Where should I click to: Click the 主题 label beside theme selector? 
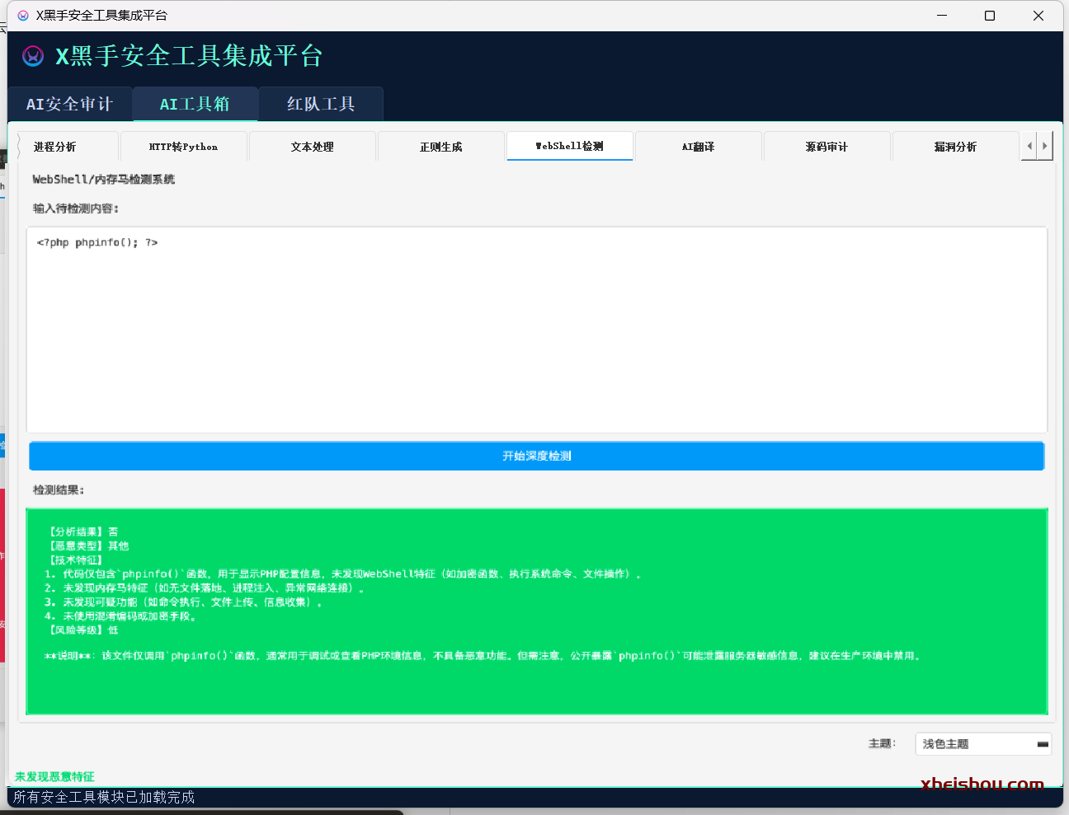point(882,743)
